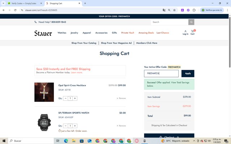Open the Watches menu
This screenshot has height=144, width=231.
pyautogui.click(x=62, y=33)
